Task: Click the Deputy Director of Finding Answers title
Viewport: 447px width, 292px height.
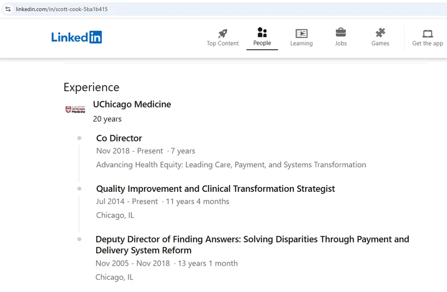Action: pos(253,244)
